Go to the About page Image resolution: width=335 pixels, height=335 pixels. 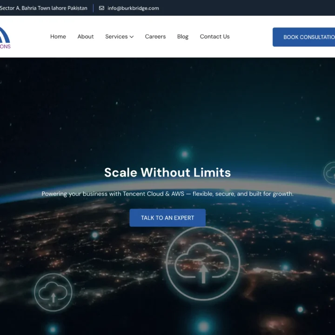tap(86, 37)
